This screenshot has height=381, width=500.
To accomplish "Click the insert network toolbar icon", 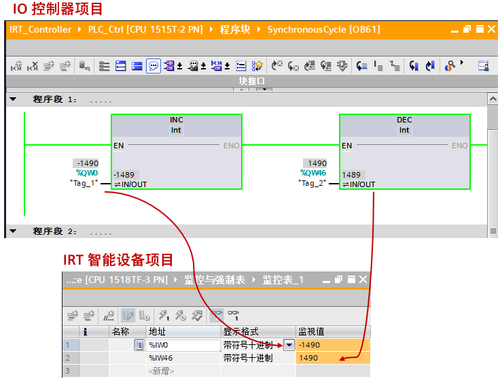I will tap(16, 66).
